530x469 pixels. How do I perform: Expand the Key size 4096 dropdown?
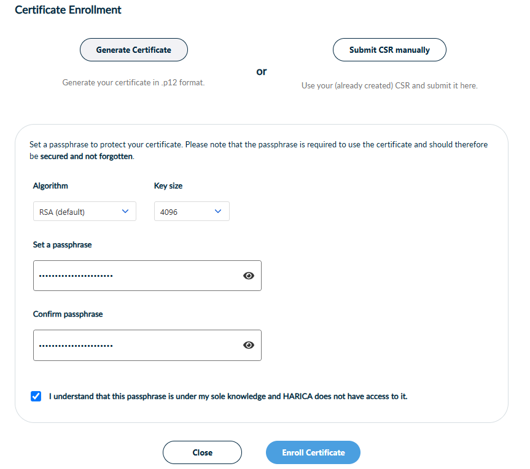(191, 212)
